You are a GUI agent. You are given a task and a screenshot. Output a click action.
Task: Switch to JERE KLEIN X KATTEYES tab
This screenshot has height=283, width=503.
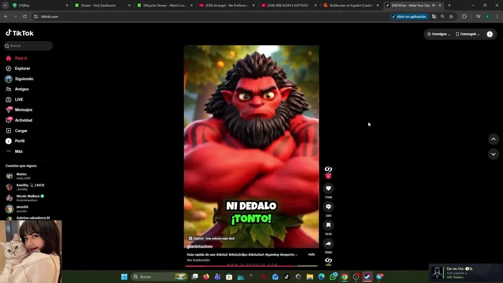(x=289, y=6)
